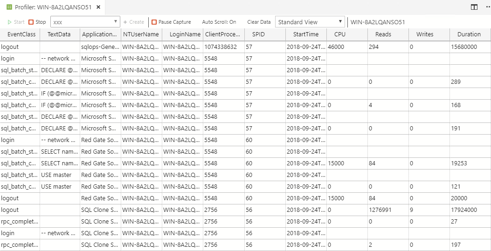
Task: Sort by the Duration column header
Action: pyautogui.click(x=469, y=34)
